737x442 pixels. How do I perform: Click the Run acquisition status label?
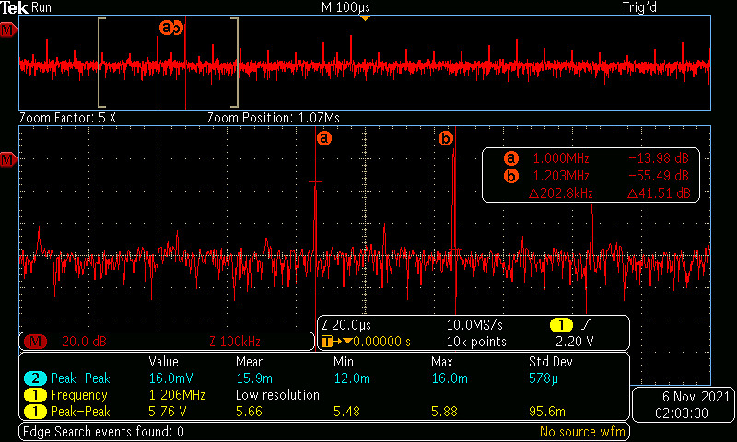pyautogui.click(x=41, y=7)
